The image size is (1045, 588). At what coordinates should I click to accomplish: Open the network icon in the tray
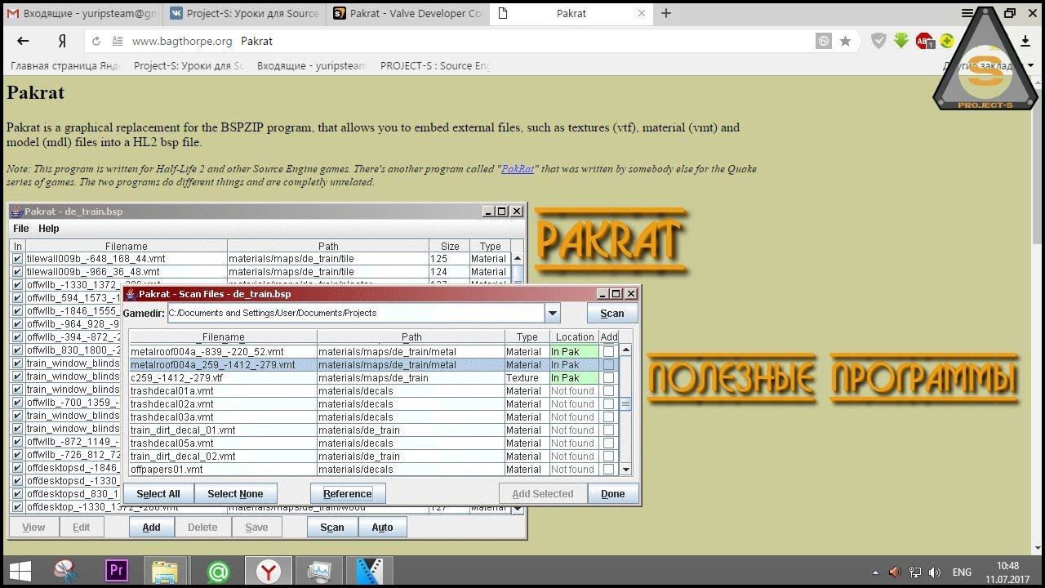[915, 572]
